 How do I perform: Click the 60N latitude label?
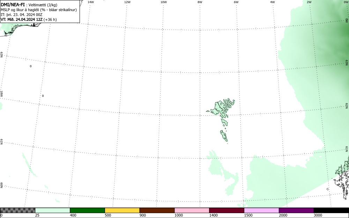coord(1,186)
